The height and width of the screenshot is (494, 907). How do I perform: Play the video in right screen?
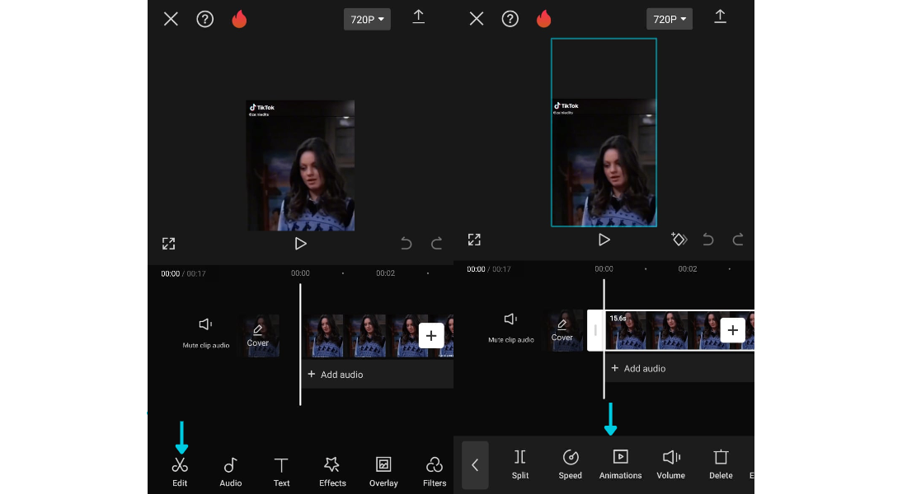604,240
